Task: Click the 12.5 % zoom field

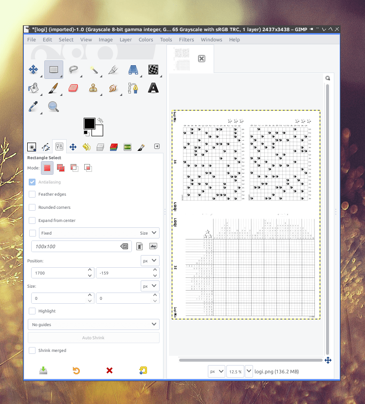Action: [x=235, y=371]
